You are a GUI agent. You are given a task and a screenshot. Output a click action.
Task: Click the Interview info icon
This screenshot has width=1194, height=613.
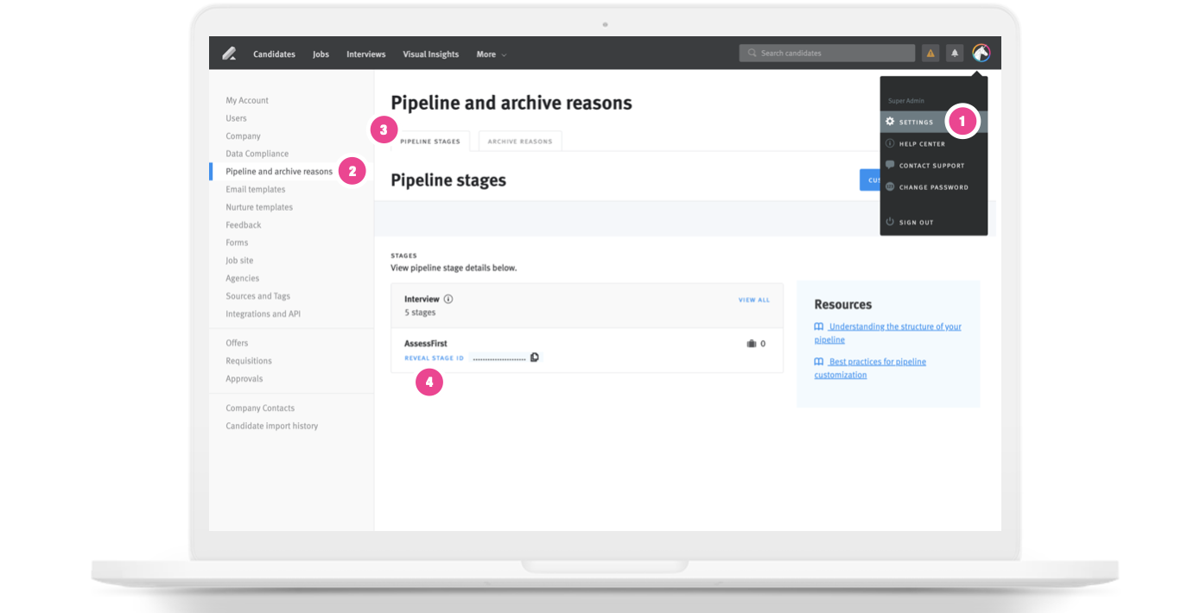pos(448,299)
